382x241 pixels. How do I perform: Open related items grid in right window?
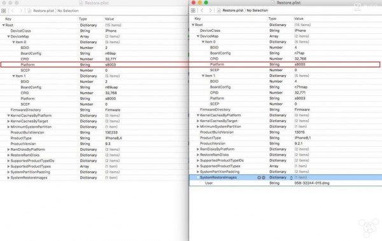tap(193, 10)
